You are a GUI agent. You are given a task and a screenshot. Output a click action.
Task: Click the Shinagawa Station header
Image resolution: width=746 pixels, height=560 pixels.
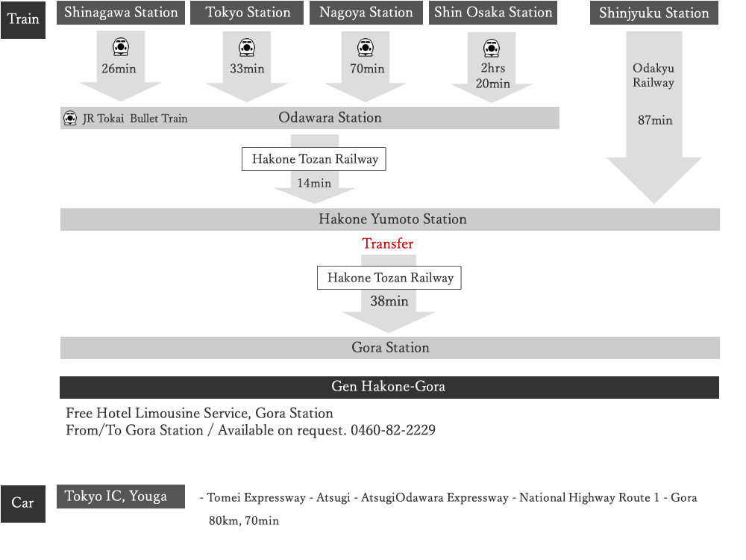(121, 13)
